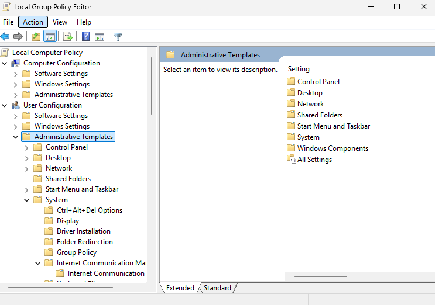The width and height of the screenshot is (435, 305).
Task: Maximize the Local Group Policy Editor window
Action: click(x=397, y=6)
